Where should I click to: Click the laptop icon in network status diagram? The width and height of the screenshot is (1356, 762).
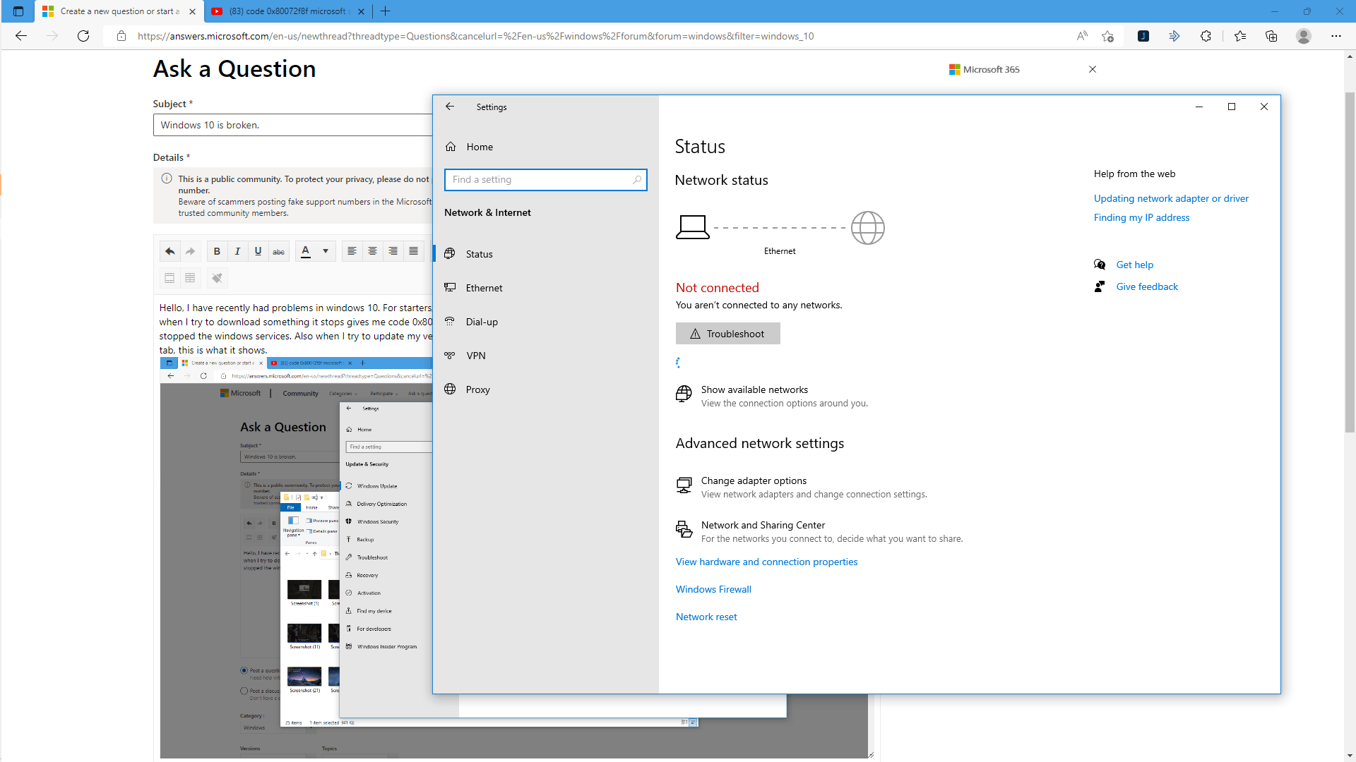[693, 227]
